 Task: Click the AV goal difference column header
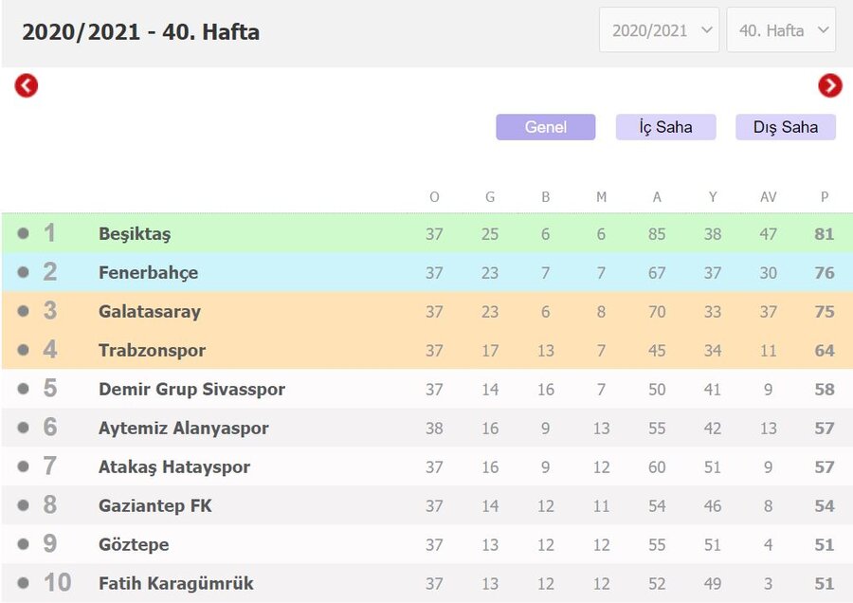[x=768, y=197]
